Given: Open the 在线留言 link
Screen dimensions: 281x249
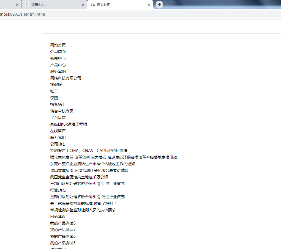Looking at the screenshot, I should point(58,131).
